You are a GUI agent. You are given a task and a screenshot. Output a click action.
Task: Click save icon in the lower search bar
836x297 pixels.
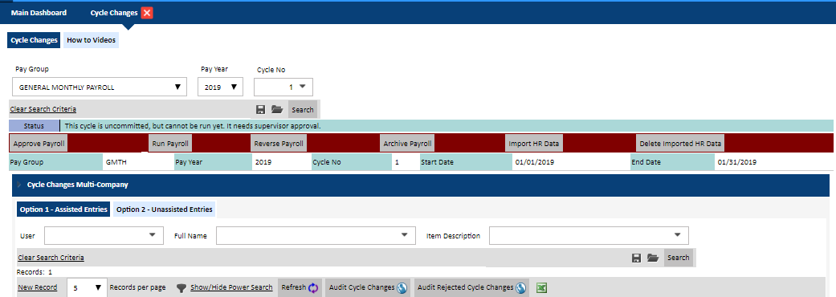coord(636,258)
